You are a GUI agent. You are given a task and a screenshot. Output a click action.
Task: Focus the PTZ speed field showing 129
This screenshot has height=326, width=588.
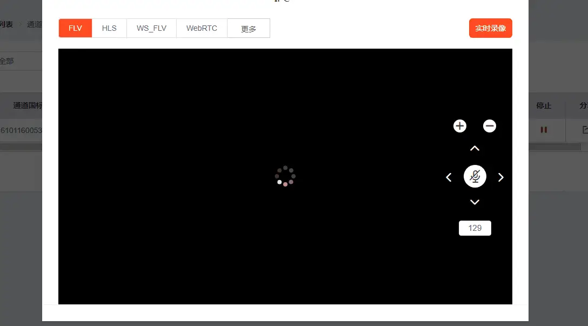coord(475,228)
